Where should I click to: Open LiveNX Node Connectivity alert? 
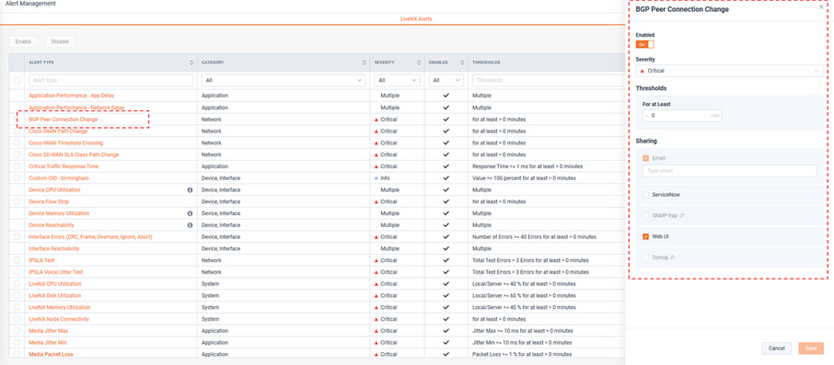59,319
